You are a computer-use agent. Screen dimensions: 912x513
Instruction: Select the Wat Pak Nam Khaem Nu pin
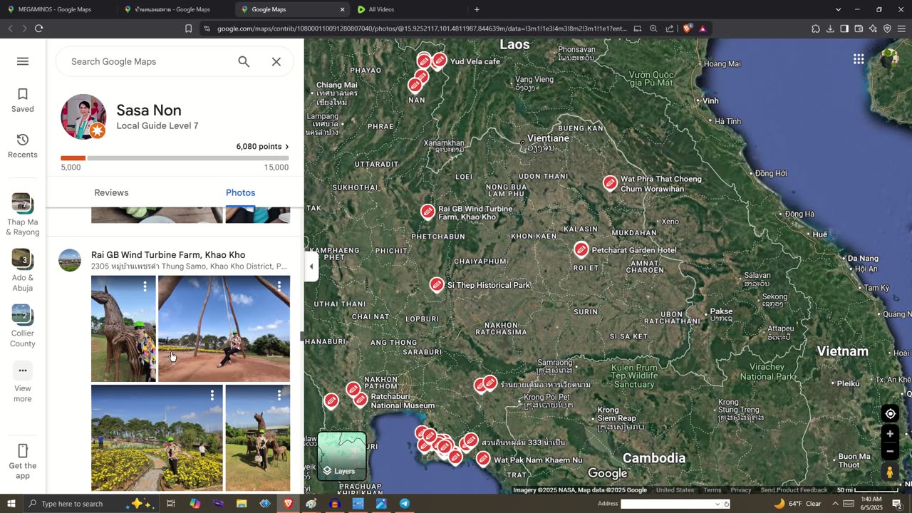[x=483, y=458]
